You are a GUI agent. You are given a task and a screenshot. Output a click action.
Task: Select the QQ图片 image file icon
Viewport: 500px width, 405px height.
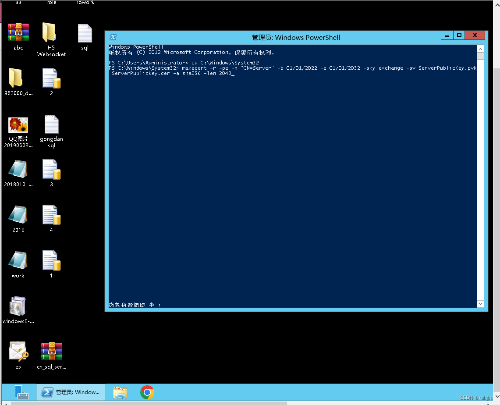pyautogui.click(x=18, y=125)
